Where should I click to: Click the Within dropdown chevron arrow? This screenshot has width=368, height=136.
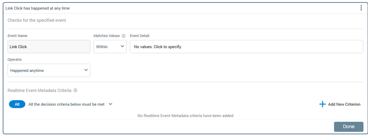122,47
